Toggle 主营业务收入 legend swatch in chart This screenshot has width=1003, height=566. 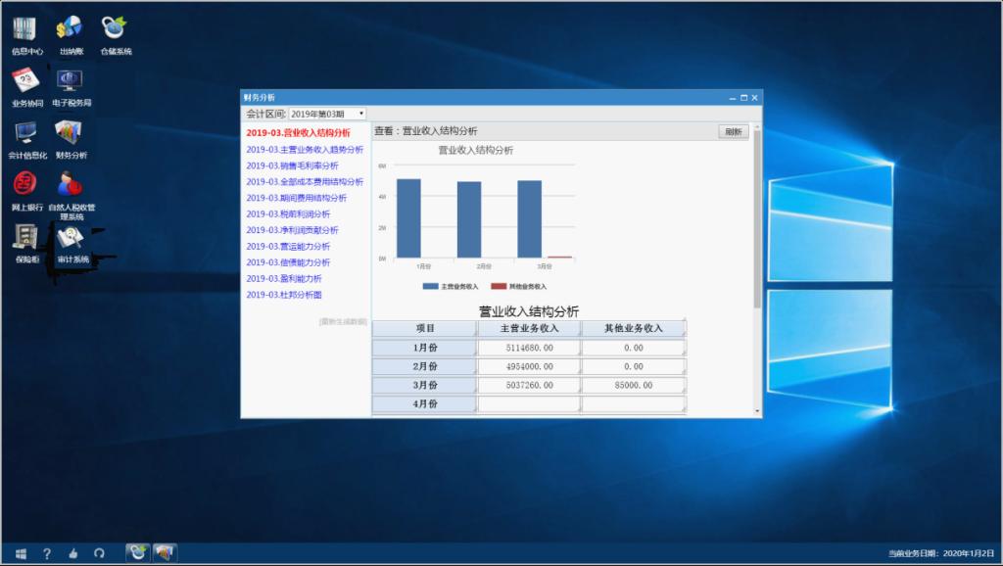click(x=430, y=286)
